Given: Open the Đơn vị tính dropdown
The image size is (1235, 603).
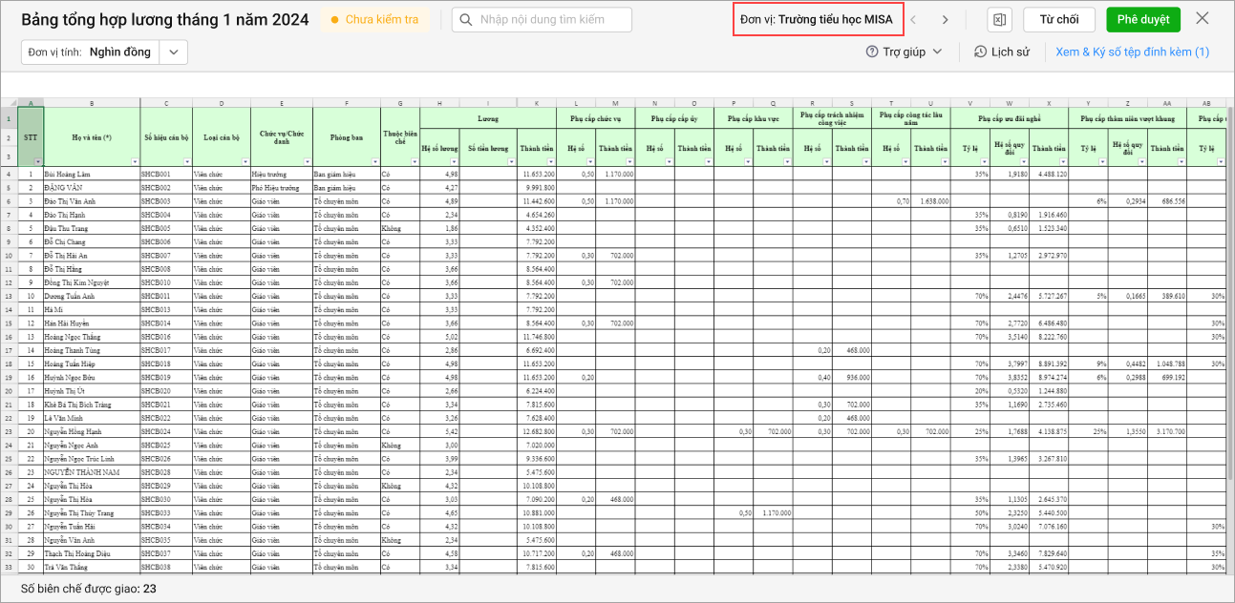Looking at the screenshot, I should tap(173, 52).
